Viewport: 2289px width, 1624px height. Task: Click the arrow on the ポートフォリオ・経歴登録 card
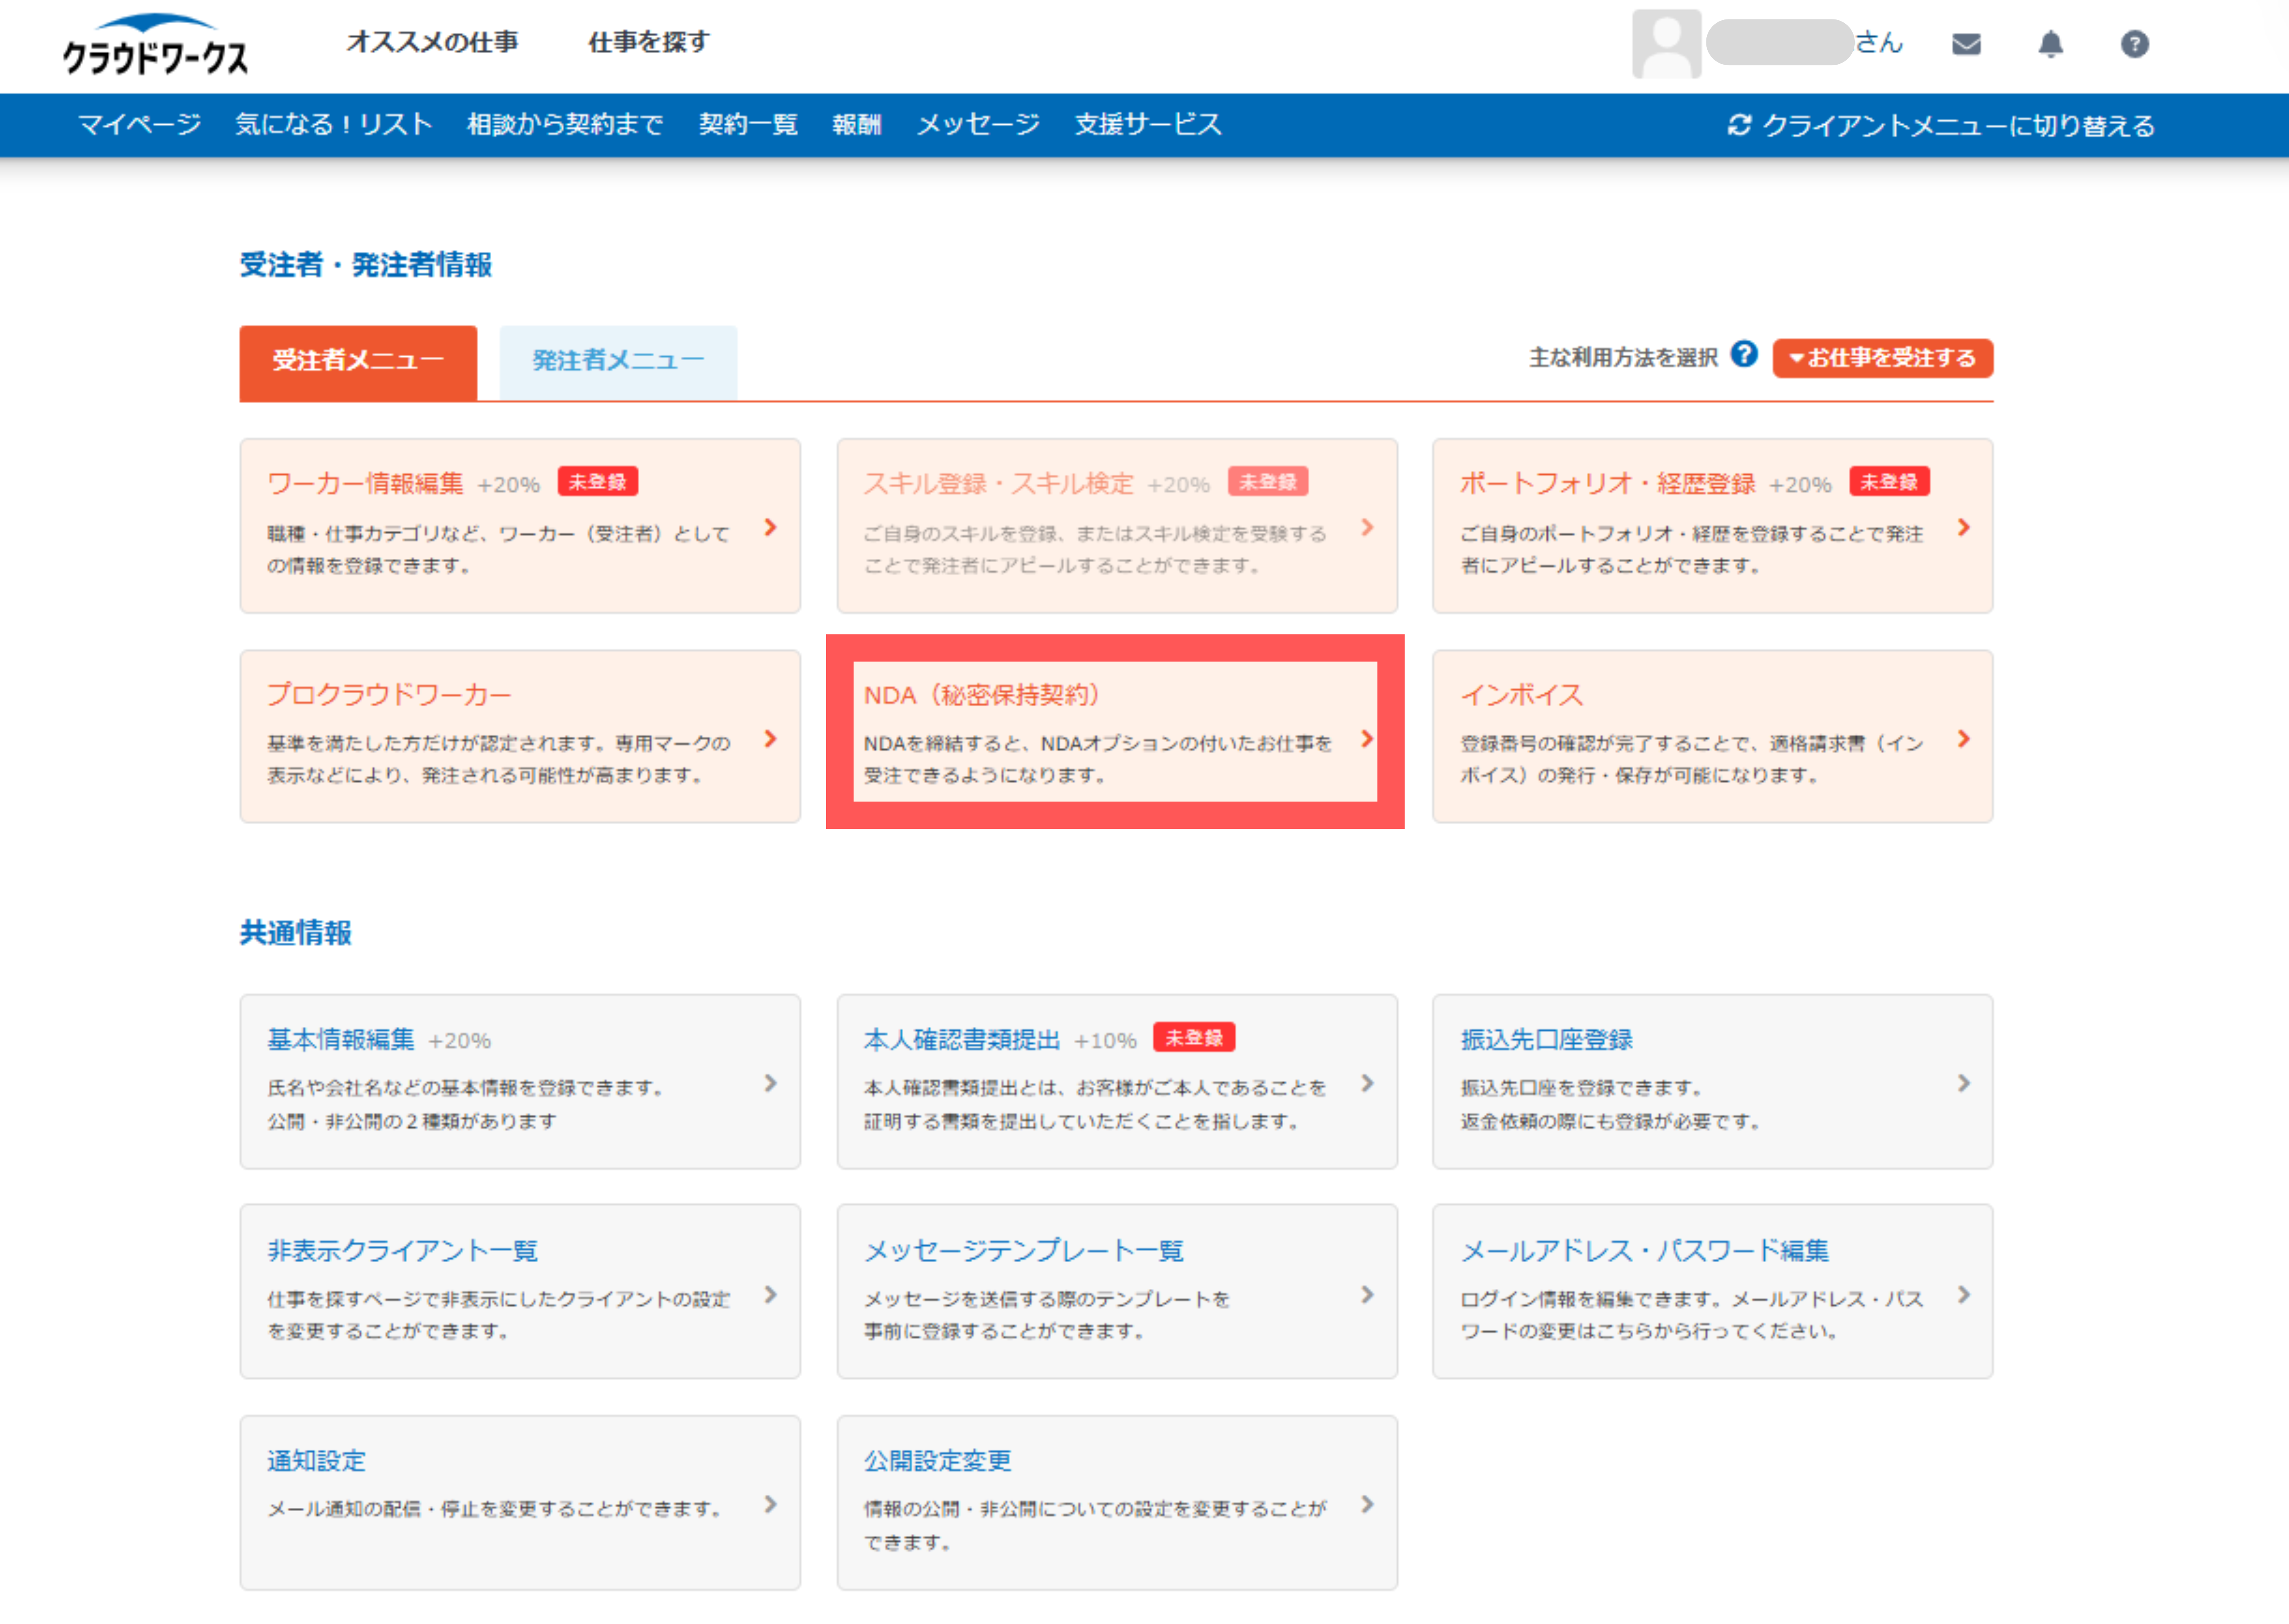tap(1964, 527)
